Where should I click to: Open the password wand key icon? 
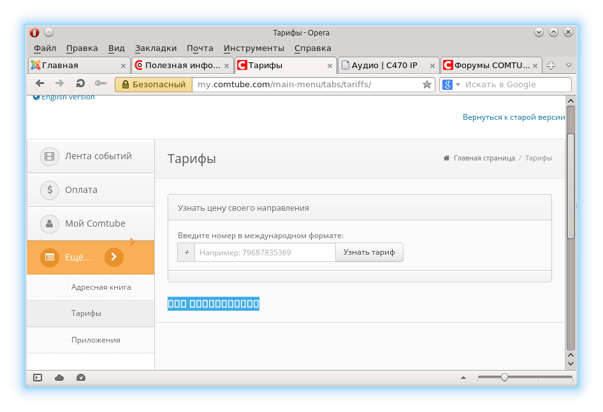[x=101, y=83]
